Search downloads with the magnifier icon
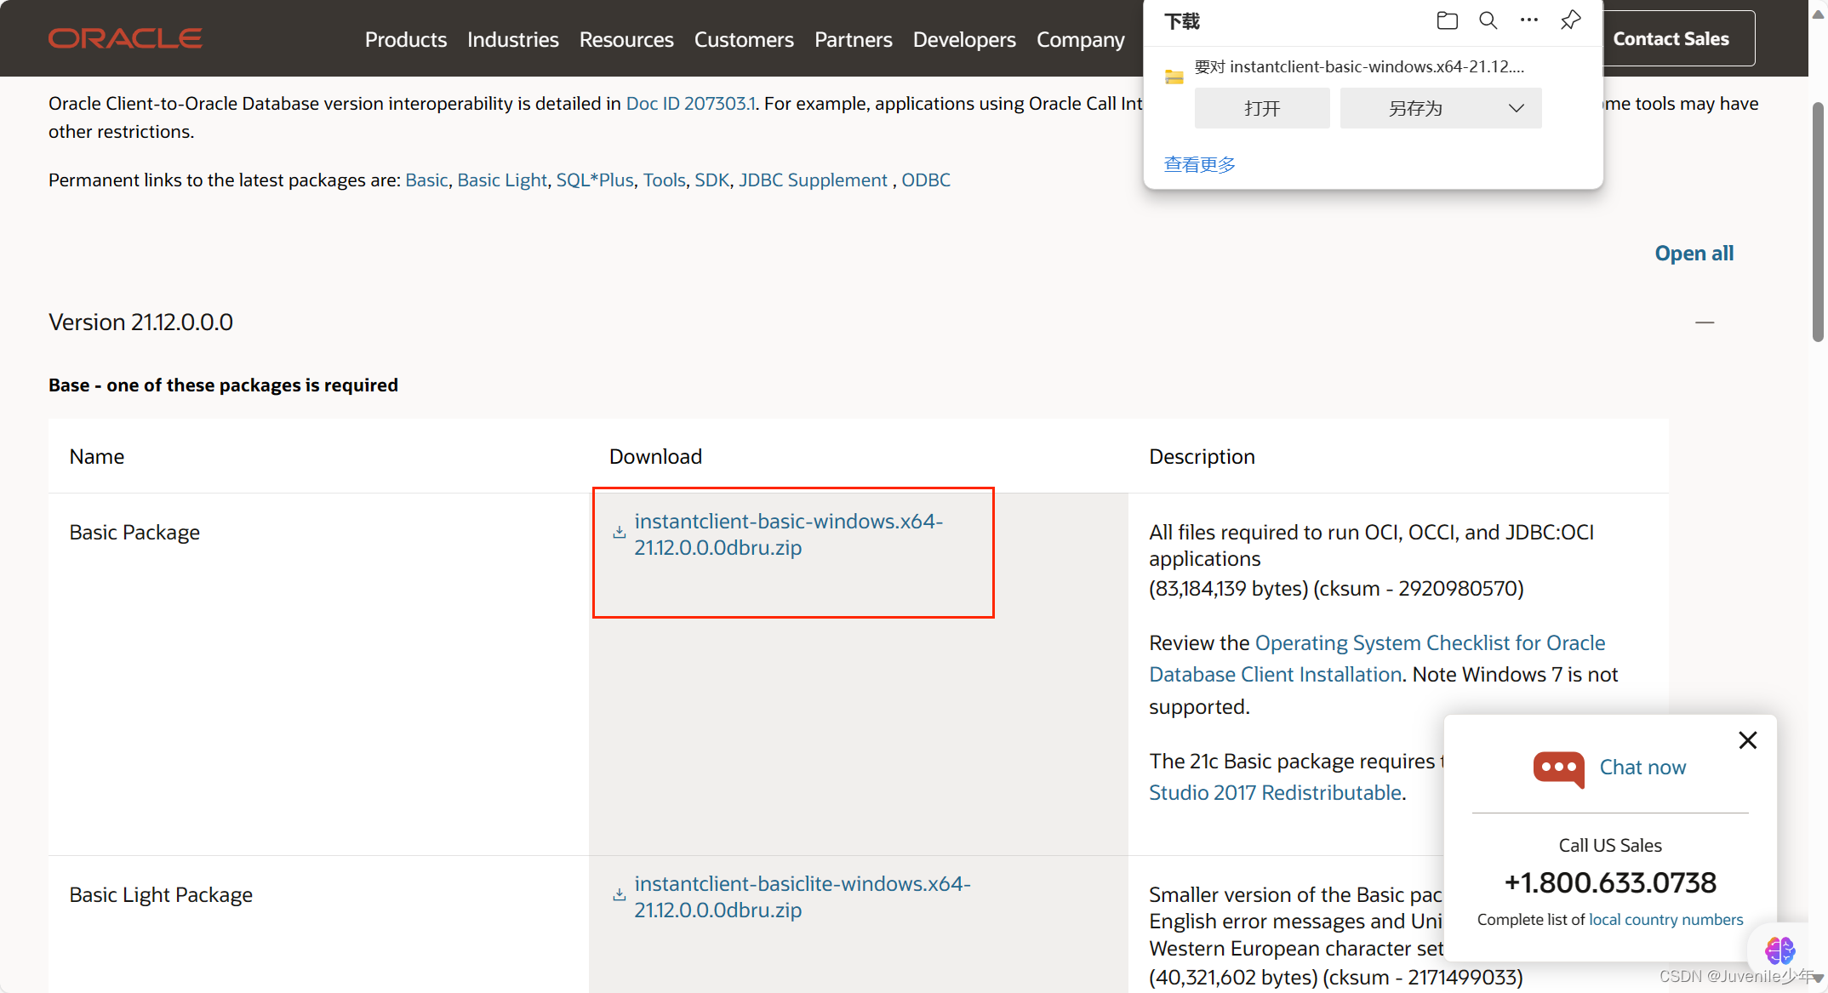The image size is (1828, 993). (1488, 20)
